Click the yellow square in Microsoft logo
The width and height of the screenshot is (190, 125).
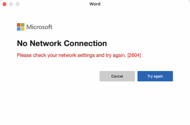pos(23,29)
